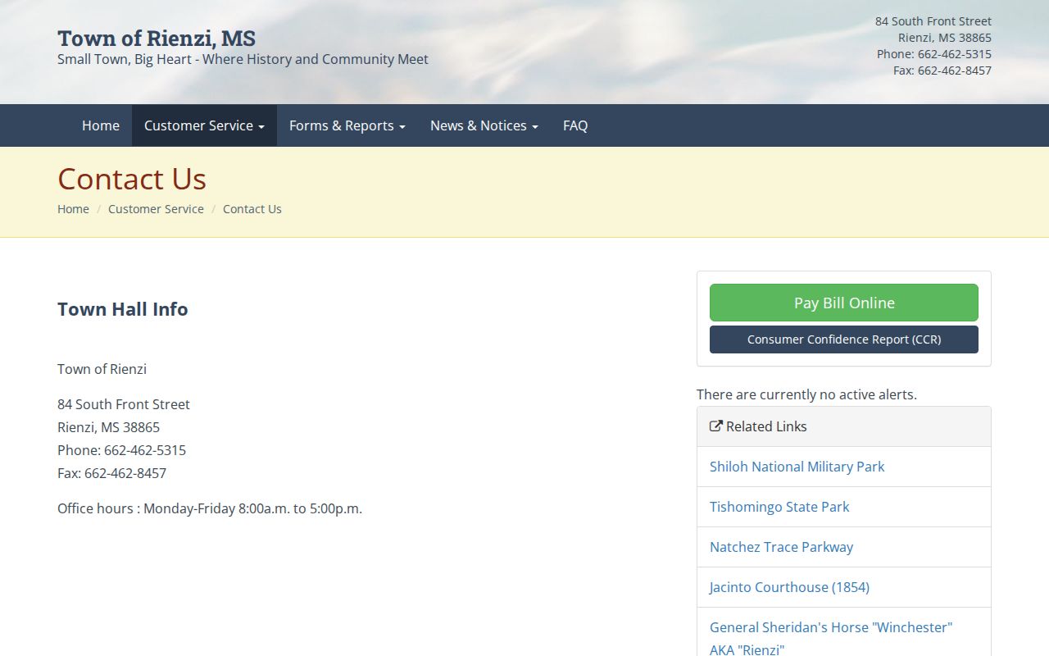1049x656 pixels.
Task: Click Phone: 662-462-5315 in Town Hall Info
Action: tap(121, 450)
